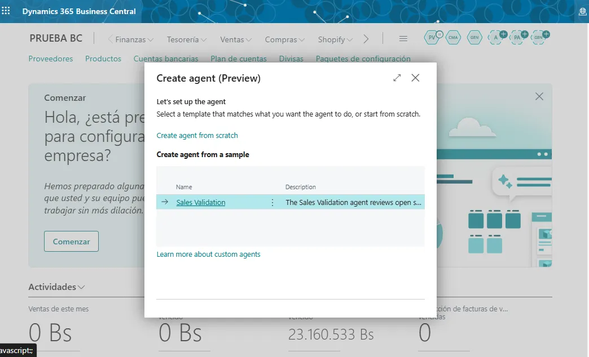Open the Sales Validation sample link
This screenshot has width=589, height=357.
(x=200, y=202)
